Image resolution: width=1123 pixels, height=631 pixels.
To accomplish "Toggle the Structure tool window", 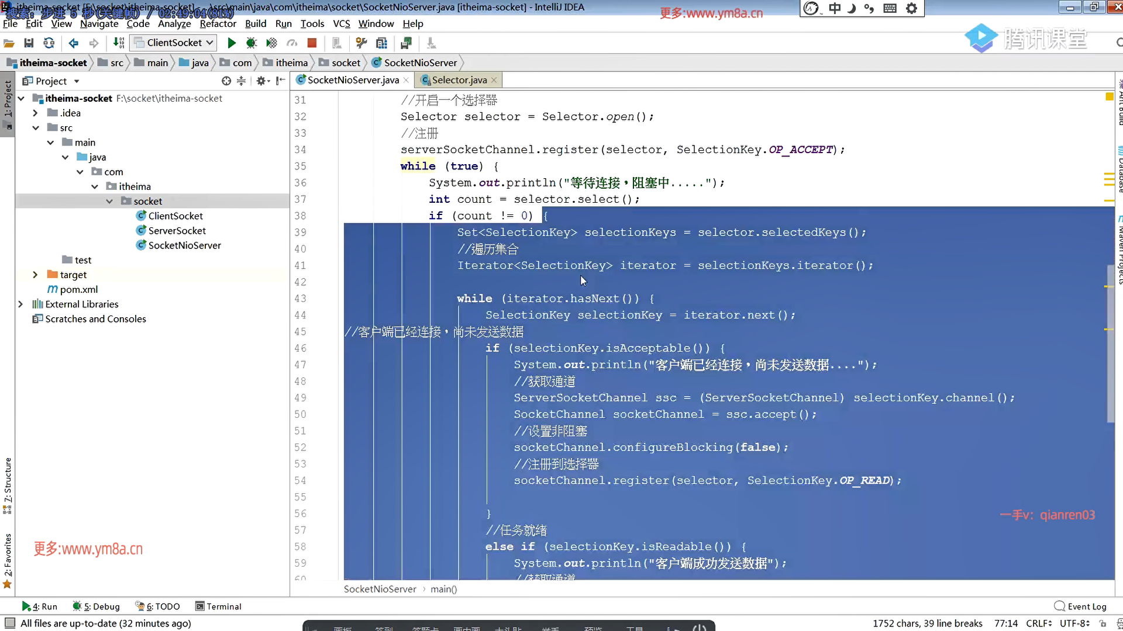I will click(8, 485).
